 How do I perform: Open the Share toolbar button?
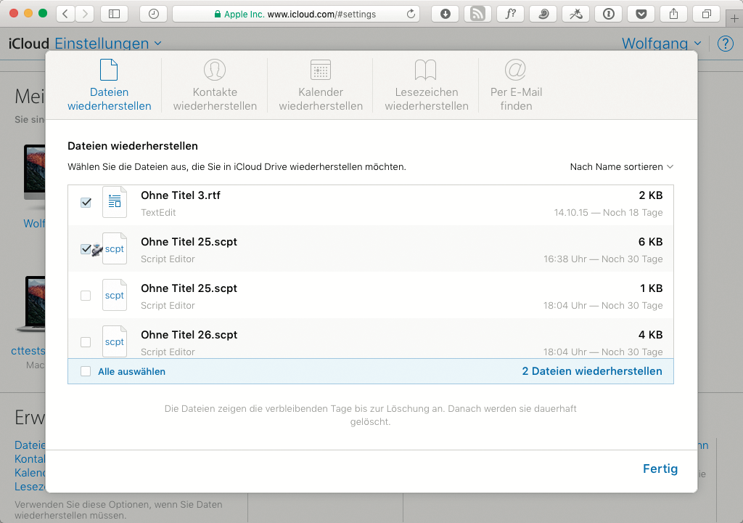pos(674,14)
